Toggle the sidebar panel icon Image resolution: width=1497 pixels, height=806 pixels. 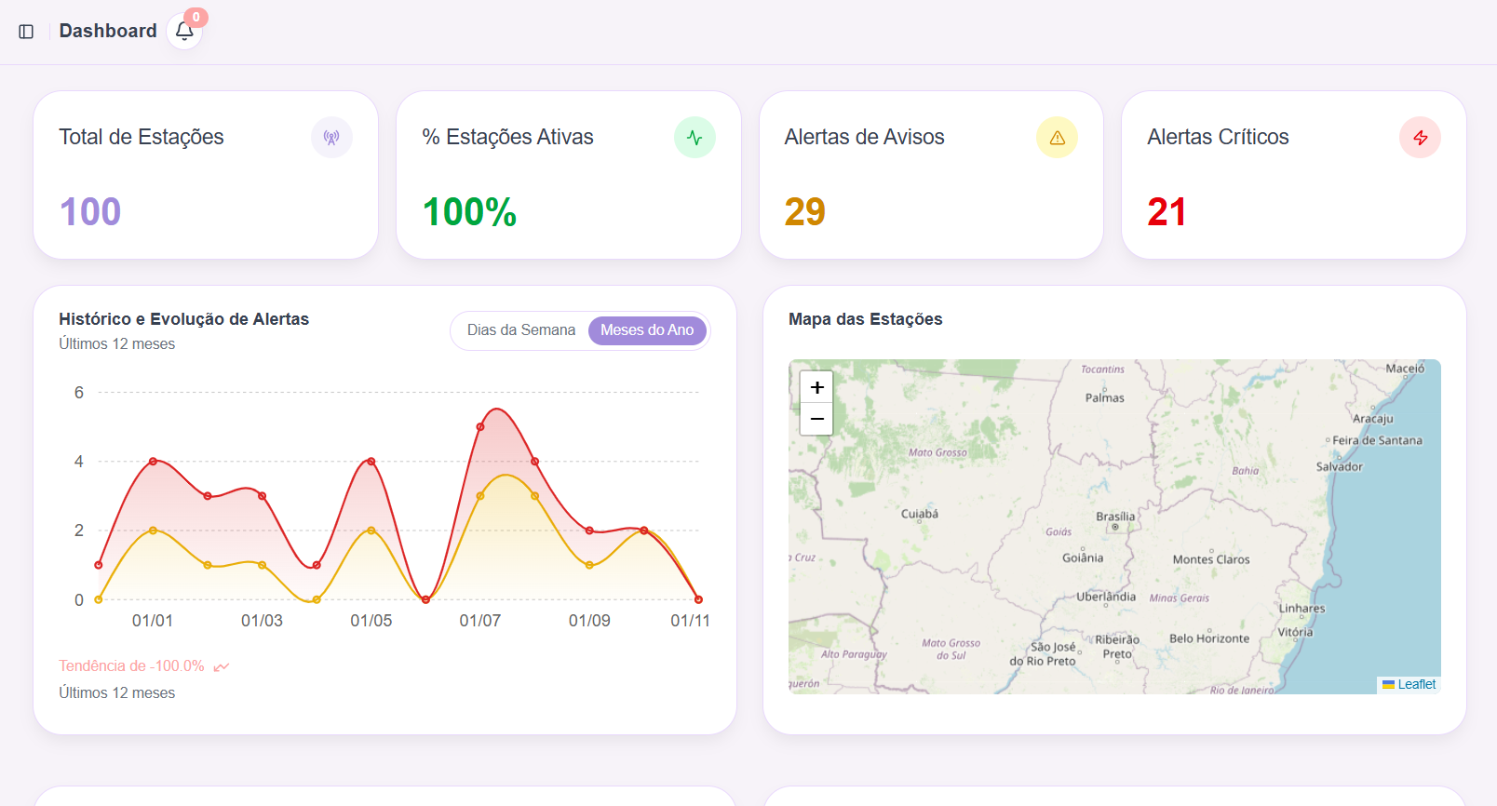pyautogui.click(x=26, y=32)
